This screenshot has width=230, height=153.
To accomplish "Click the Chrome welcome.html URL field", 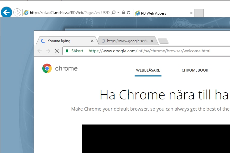I will 154,51.
